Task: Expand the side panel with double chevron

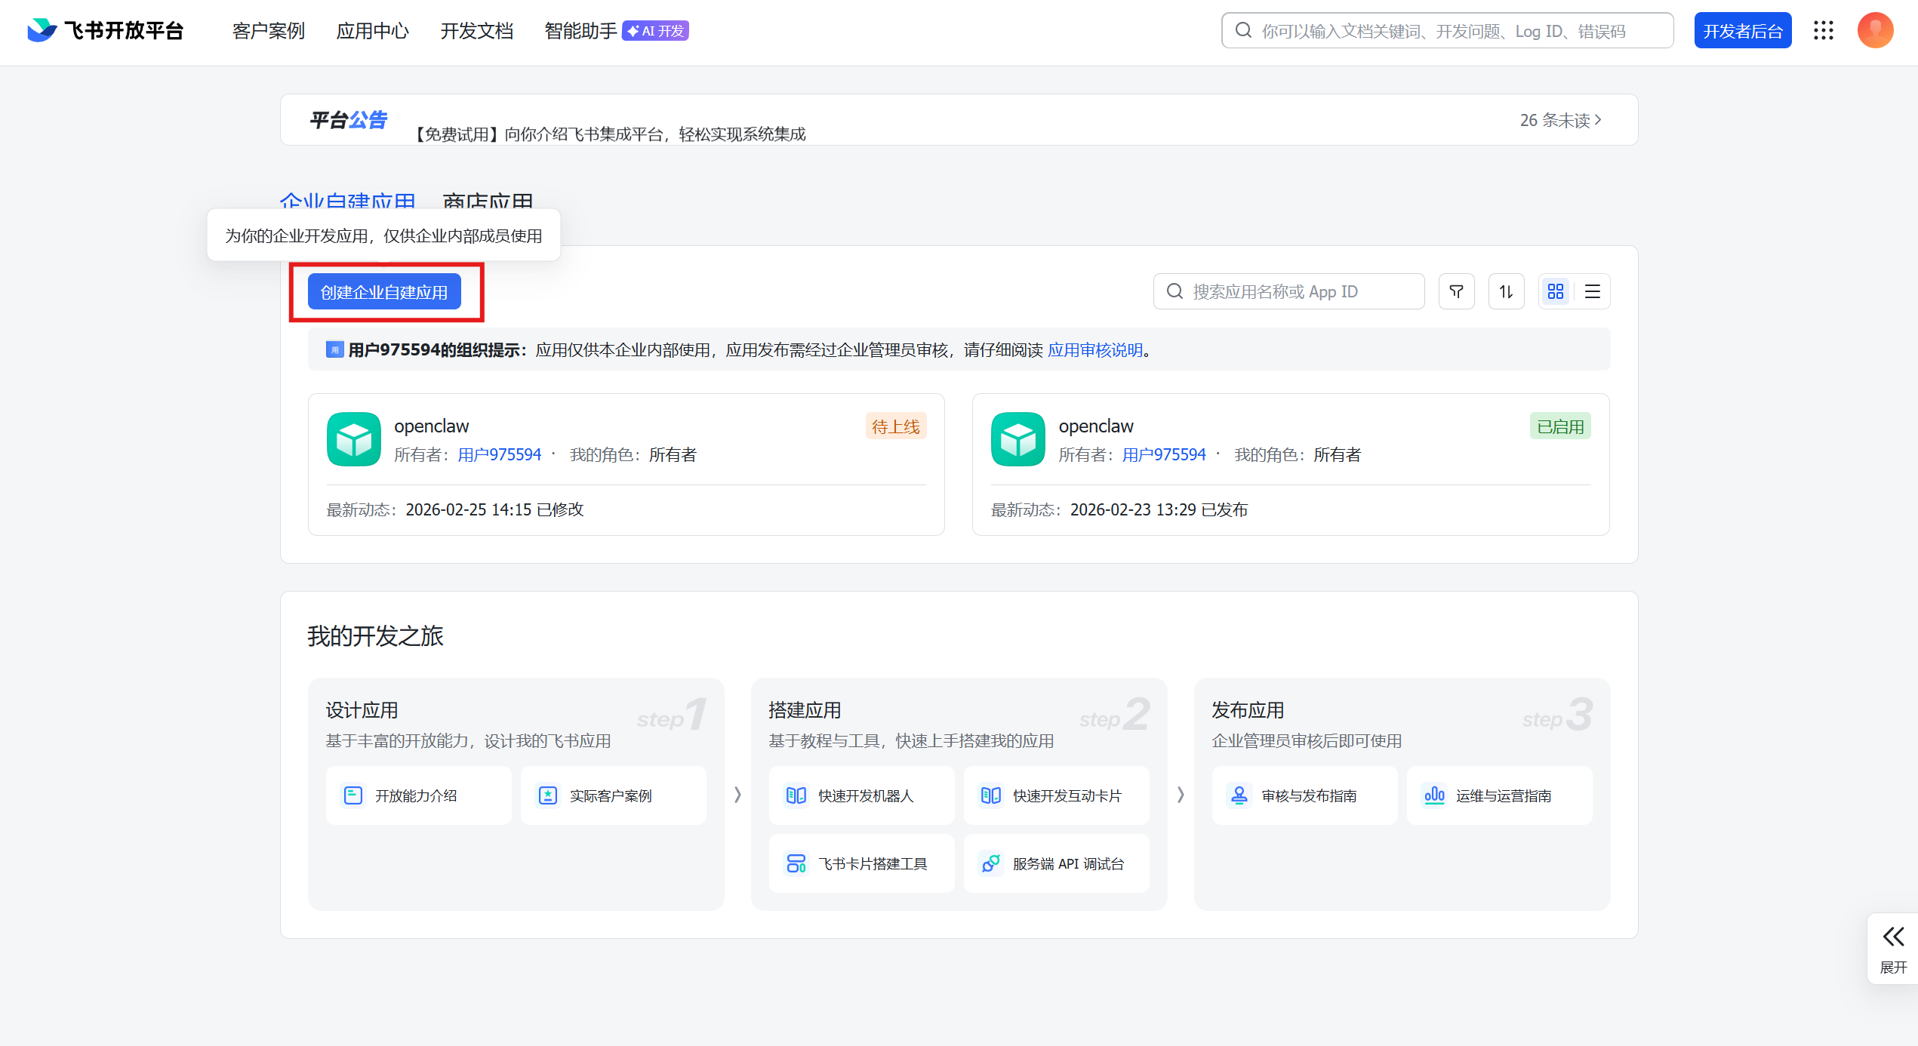Action: click(1893, 937)
